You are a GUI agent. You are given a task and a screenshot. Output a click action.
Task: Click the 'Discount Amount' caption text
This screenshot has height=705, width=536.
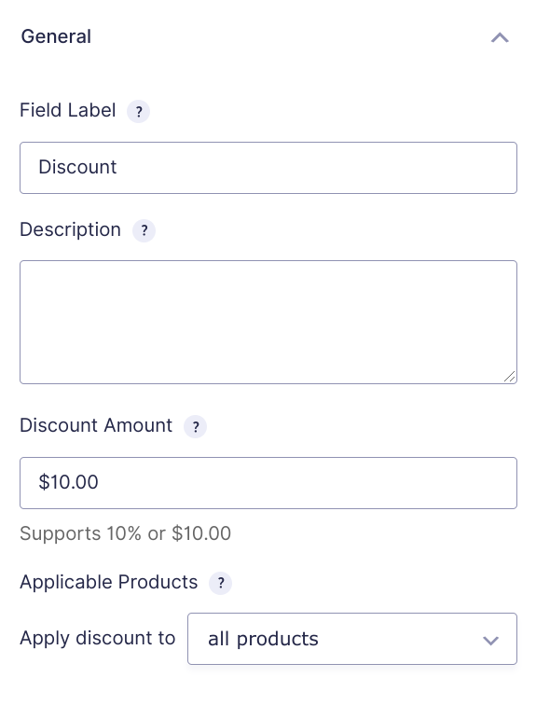[x=96, y=425]
